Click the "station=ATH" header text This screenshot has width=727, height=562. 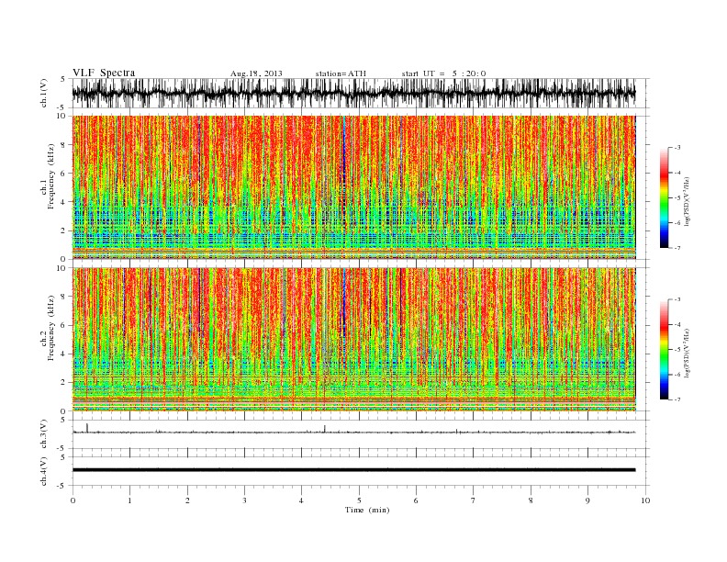click(341, 73)
